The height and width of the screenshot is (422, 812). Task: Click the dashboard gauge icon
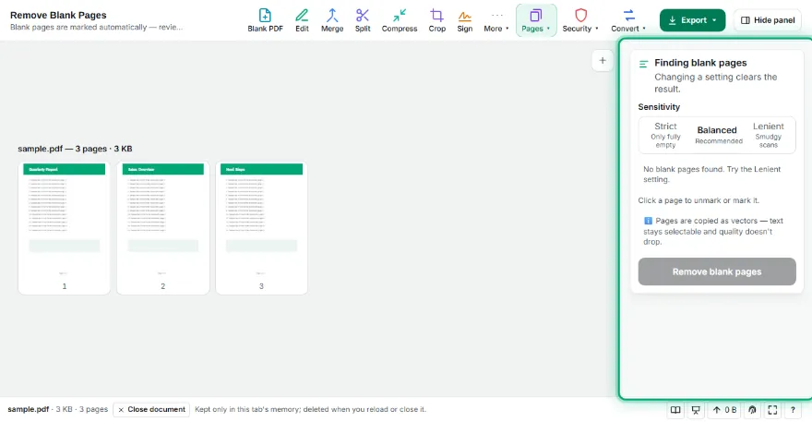pyautogui.click(x=752, y=410)
